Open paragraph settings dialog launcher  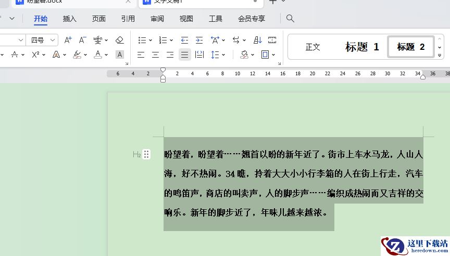tap(279, 63)
